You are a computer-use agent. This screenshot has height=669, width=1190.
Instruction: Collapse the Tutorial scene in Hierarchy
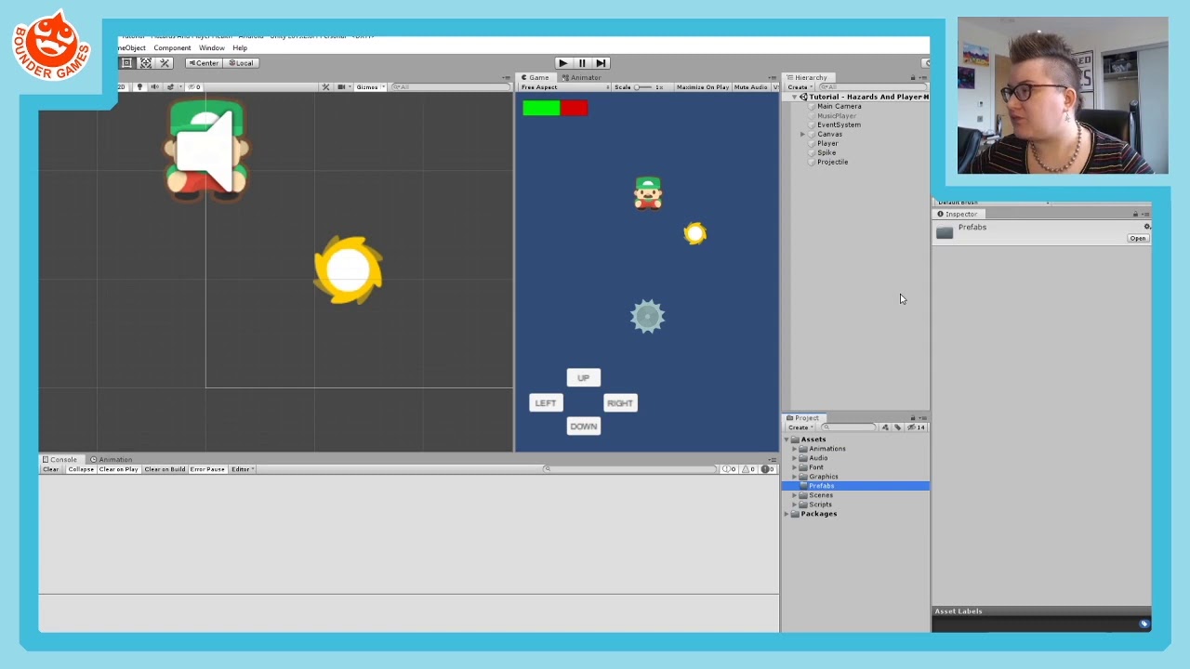point(795,97)
